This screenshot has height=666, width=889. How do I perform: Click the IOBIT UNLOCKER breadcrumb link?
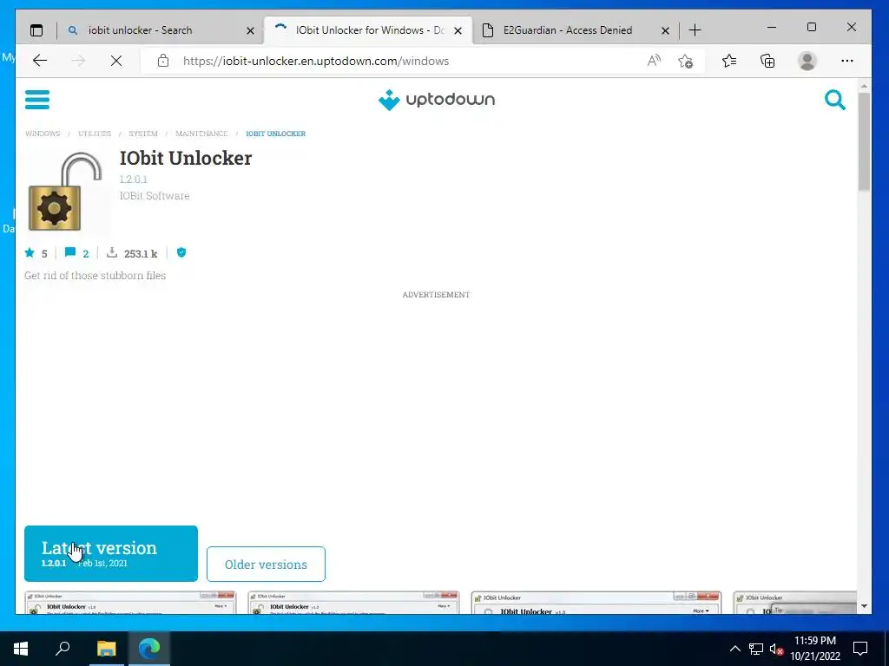click(x=275, y=134)
